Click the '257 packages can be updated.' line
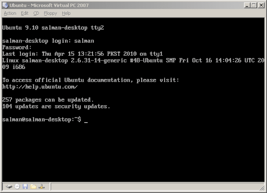 (x=48, y=100)
